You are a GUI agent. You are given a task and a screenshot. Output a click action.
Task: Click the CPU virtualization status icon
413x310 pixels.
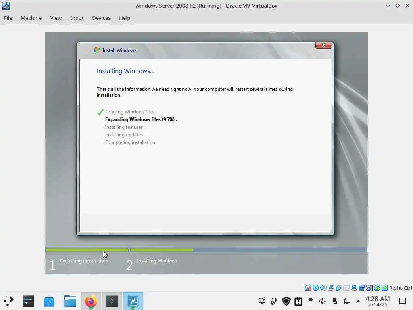(369, 288)
